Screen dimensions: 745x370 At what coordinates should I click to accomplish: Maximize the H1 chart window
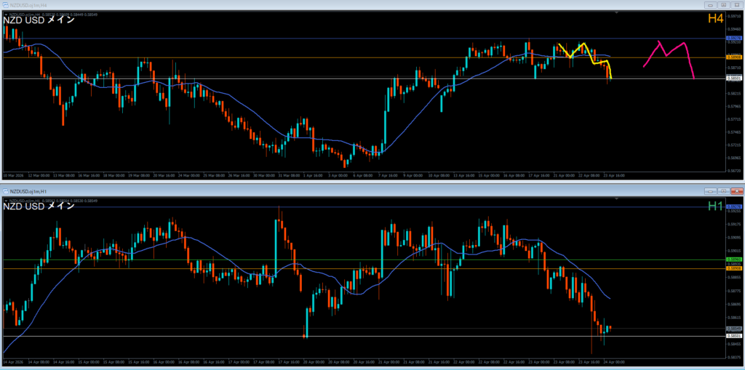[x=722, y=191]
